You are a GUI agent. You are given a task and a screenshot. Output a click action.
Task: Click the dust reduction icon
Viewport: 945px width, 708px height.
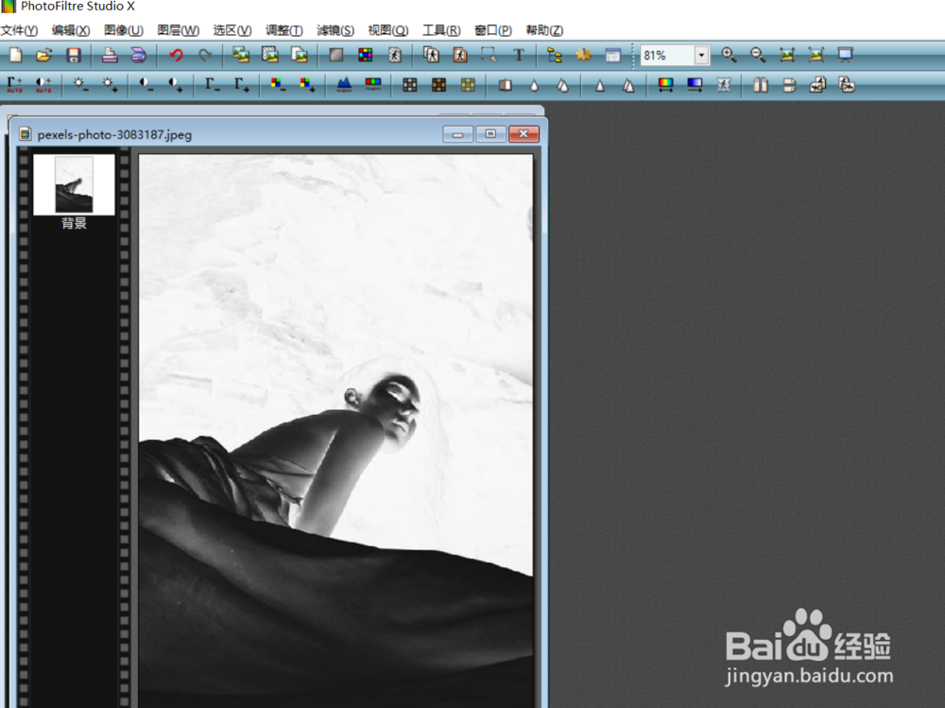tap(505, 85)
